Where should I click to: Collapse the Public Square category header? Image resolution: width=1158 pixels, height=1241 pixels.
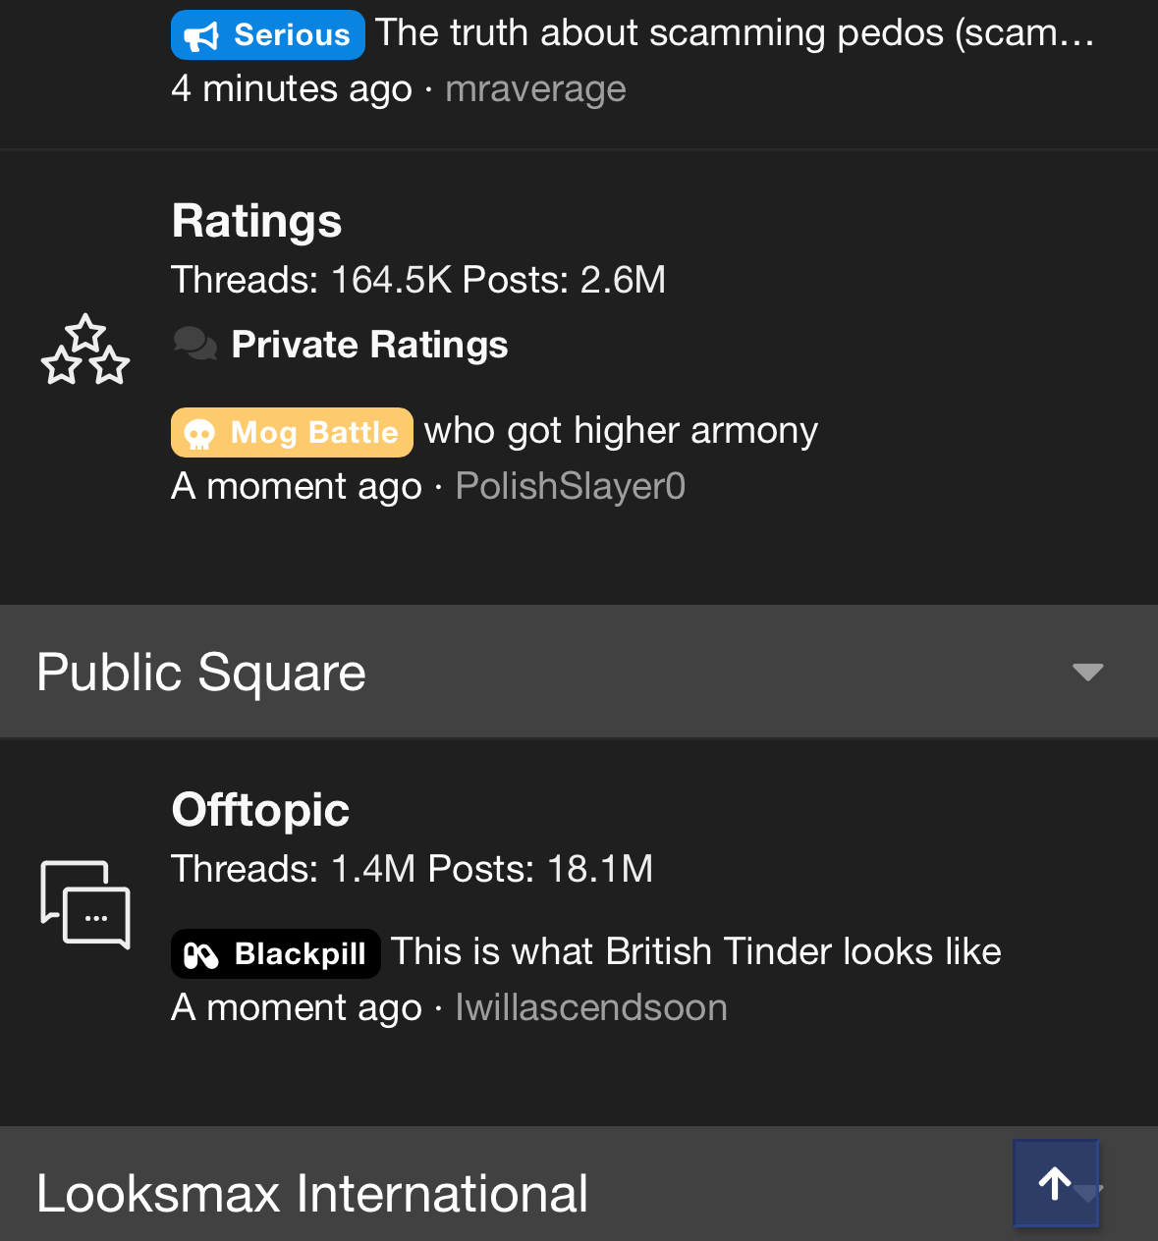coord(201,673)
